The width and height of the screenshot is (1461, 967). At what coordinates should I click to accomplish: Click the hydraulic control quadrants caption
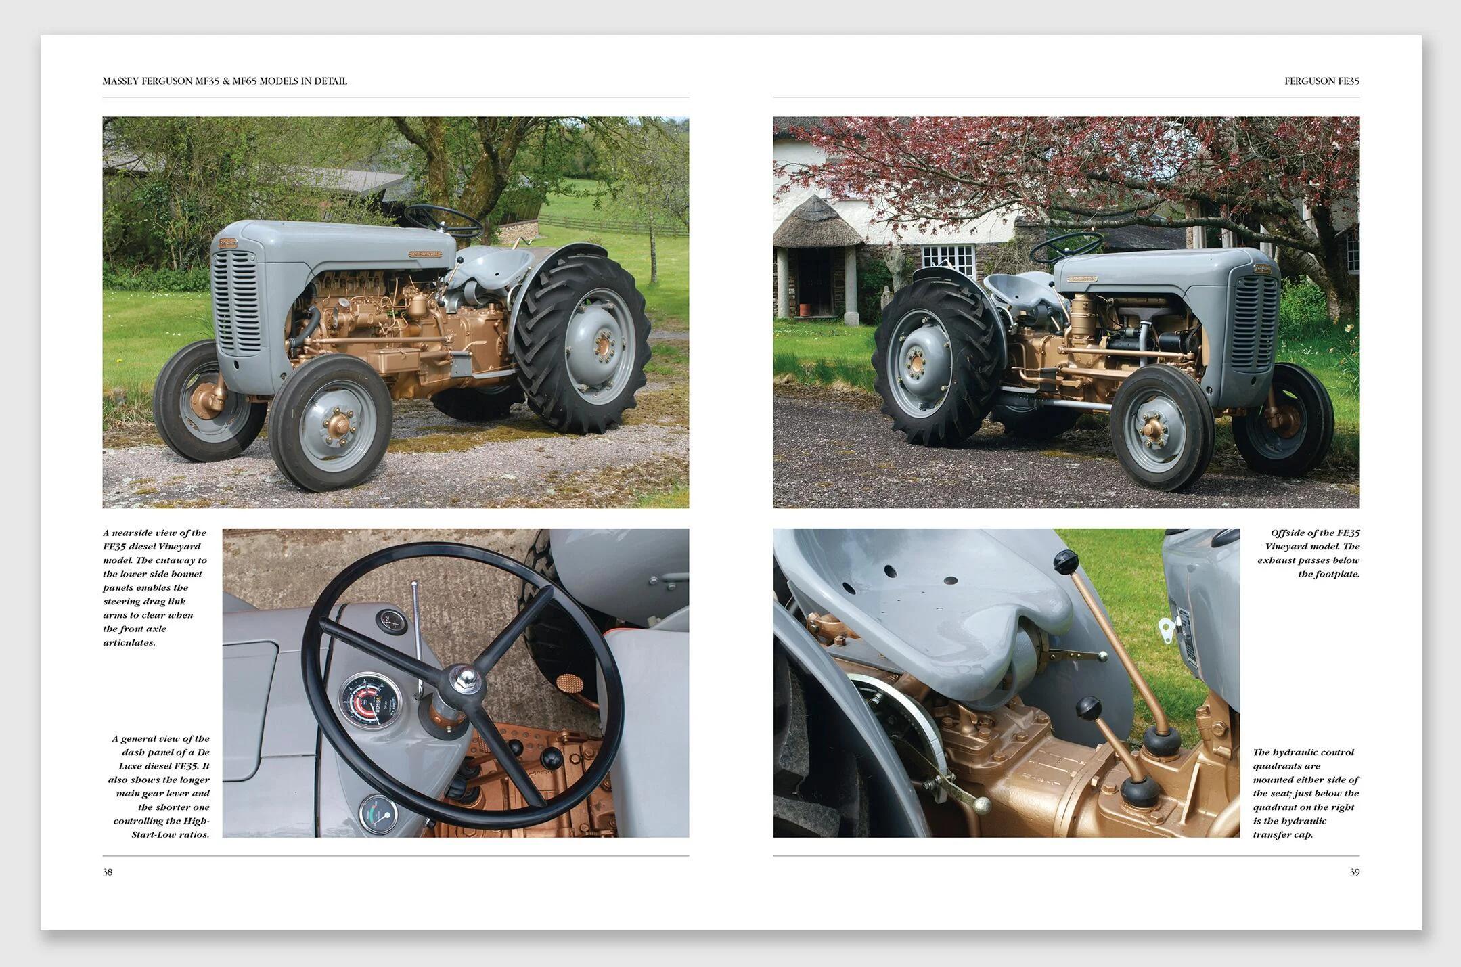pos(1305,793)
